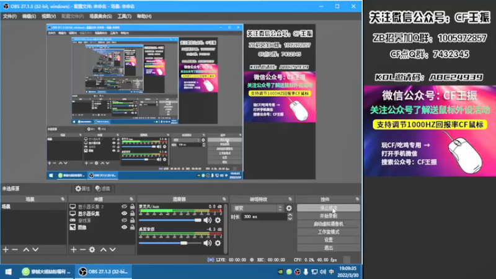Open NVIDIA tray icon in taskbar
496x279 pixels.
[x=281, y=272]
